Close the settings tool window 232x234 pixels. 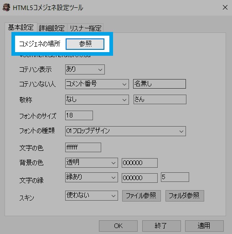[225, 7]
